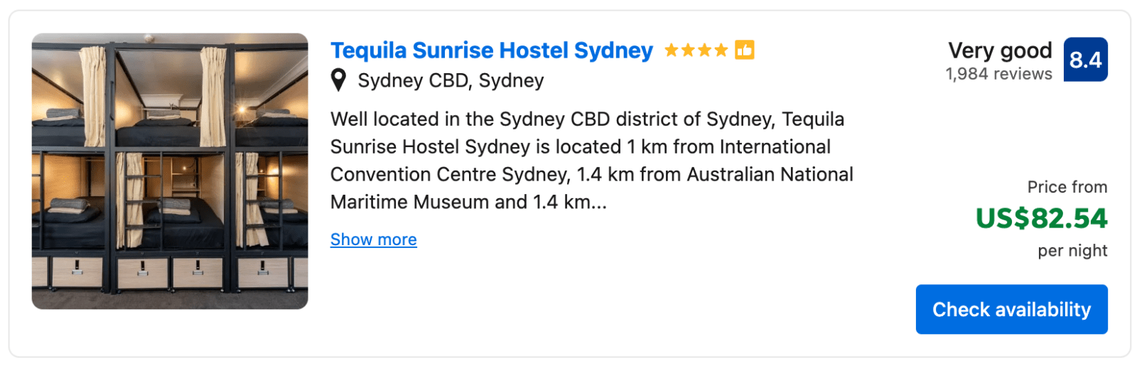Click the yellow thumbs-up preferred badge icon
Image resolution: width=1137 pixels, height=366 pixels.
pyautogui.click(x=744, y=50)
